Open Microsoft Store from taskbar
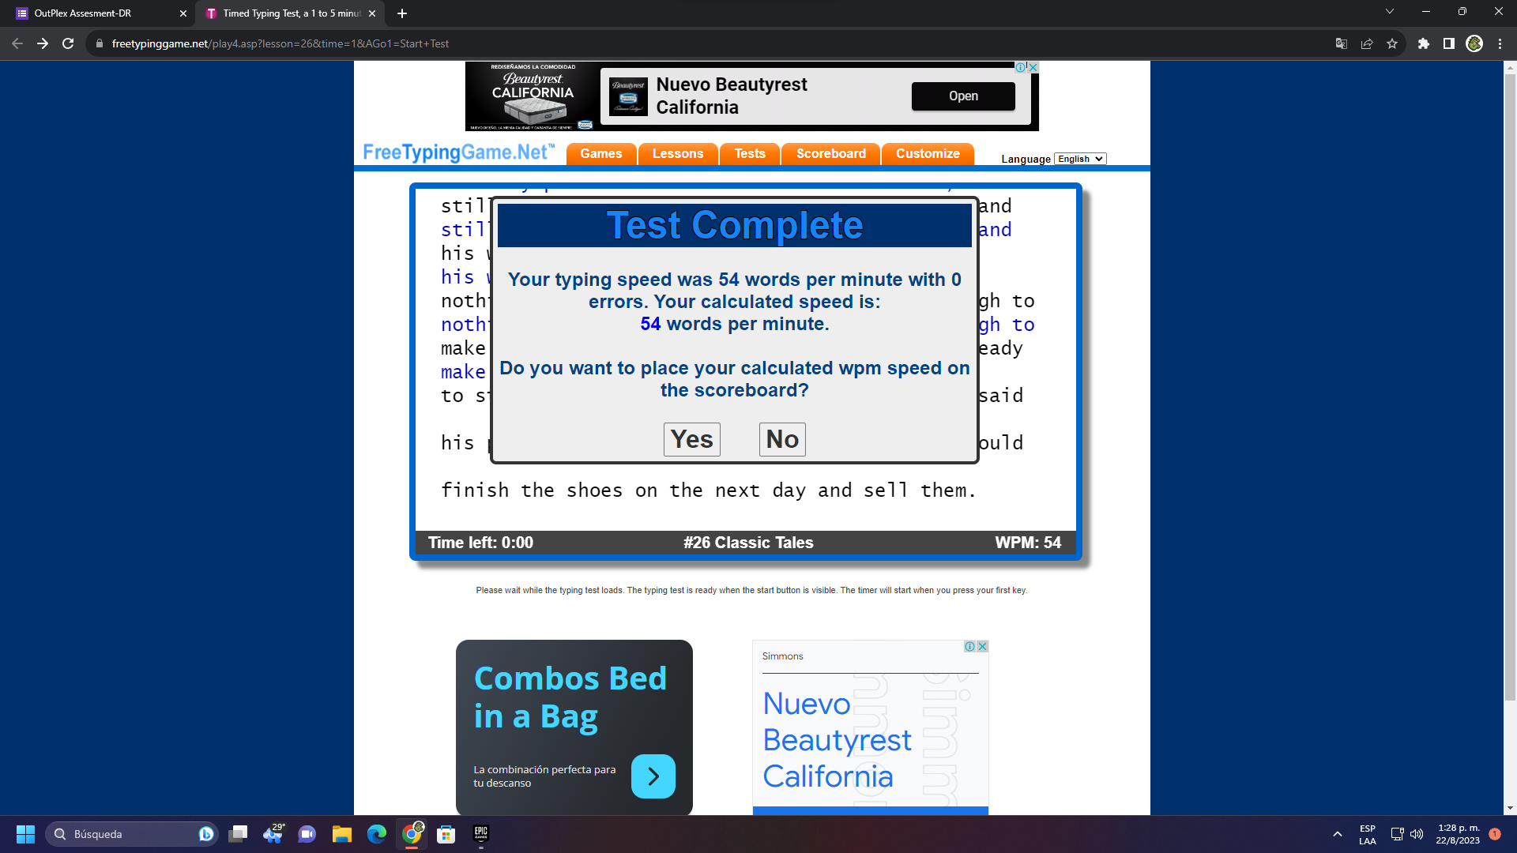Screen dimensions: 1517x853 pyautogui.click(x=446, y=834)
